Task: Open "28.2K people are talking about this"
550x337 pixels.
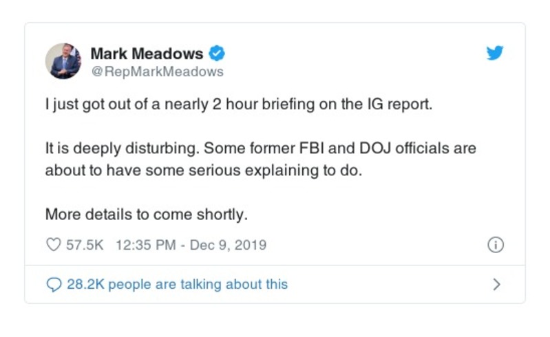Action: (x=177, y=284)
